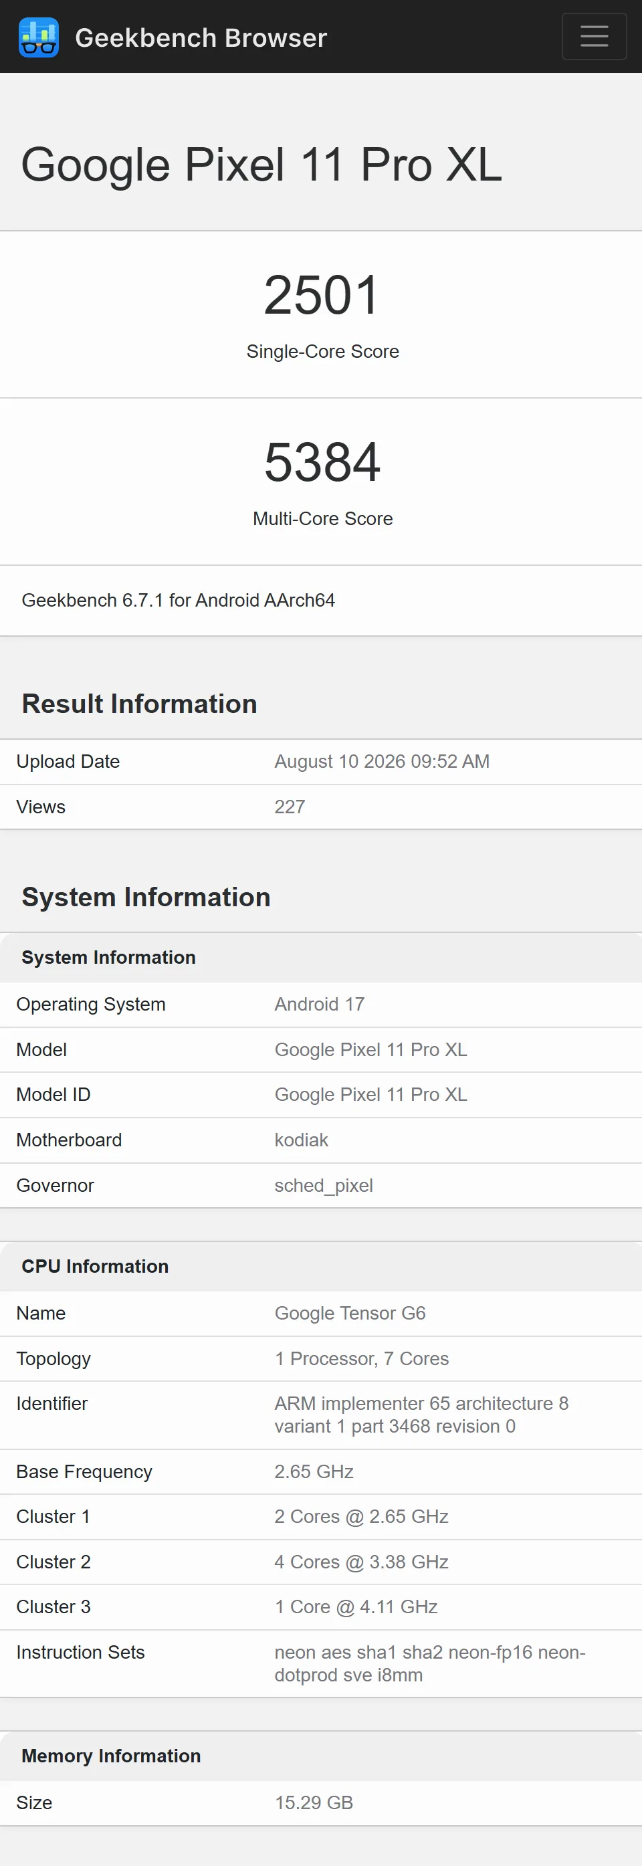642x1866 pixels.
Task: Select the Model ID value Google Pixel 11 Pro XL
Action: 371,1095
